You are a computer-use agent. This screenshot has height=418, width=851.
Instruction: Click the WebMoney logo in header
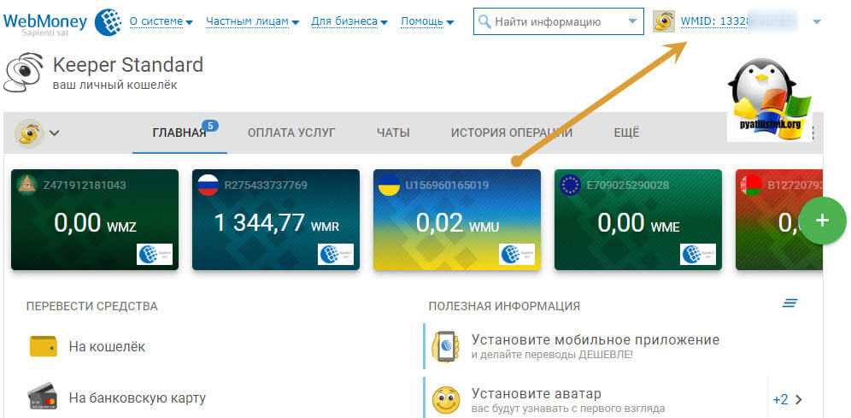(x=60, y=21)
